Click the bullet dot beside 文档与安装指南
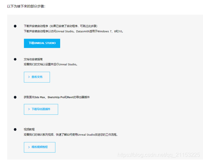The height and width of the screenshot is (161, 203). coord(15,59)
